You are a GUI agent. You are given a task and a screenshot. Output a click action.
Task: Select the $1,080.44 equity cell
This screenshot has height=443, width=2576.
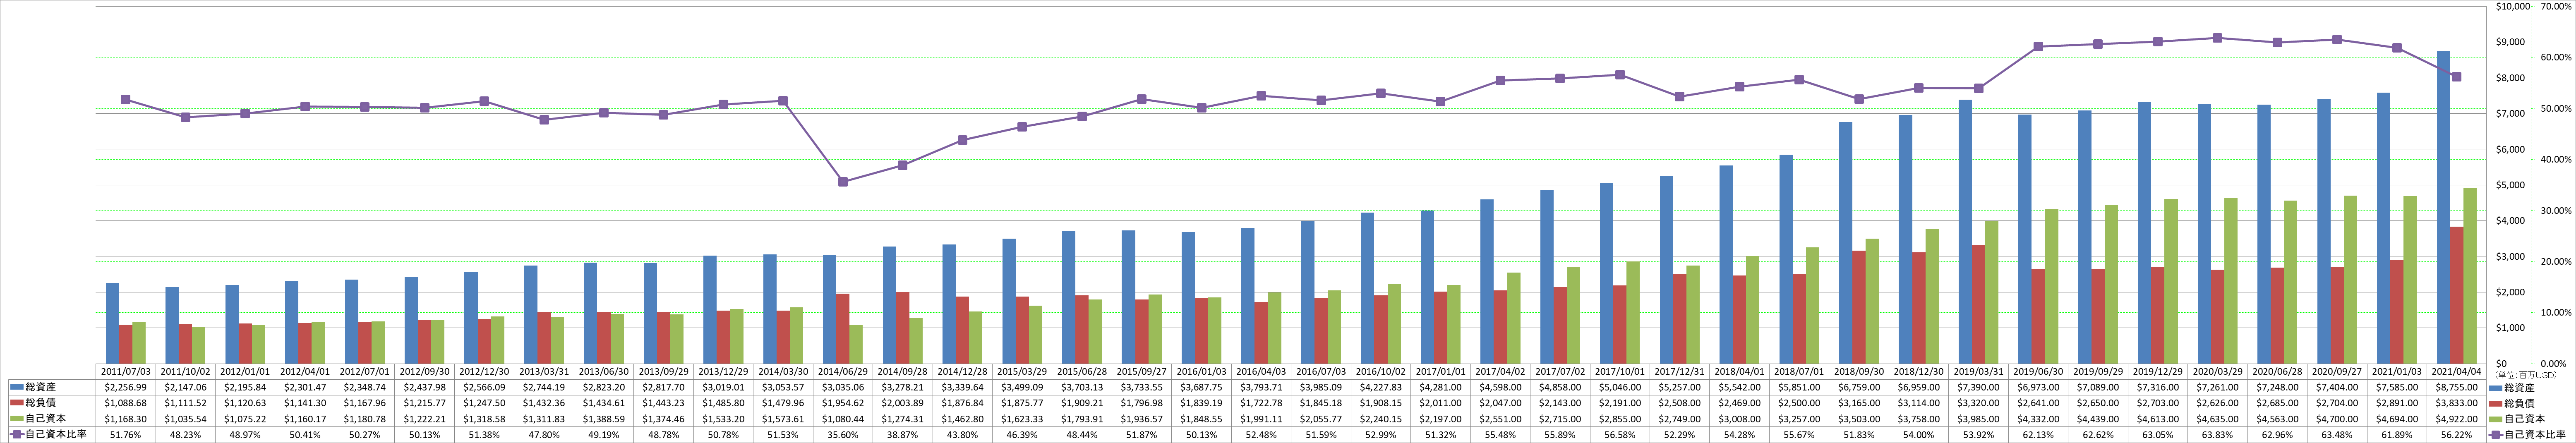tap(843, 419)
